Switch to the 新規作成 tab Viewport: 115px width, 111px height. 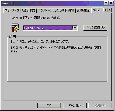point(28,10)
